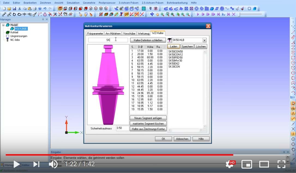Play the video with the play button
The width and height of the screenshot is (296, 173).
(17, 164)
